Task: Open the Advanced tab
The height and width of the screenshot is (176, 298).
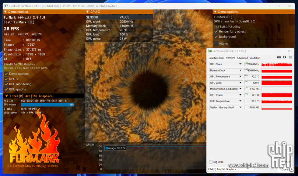Action: coord(242,58)
